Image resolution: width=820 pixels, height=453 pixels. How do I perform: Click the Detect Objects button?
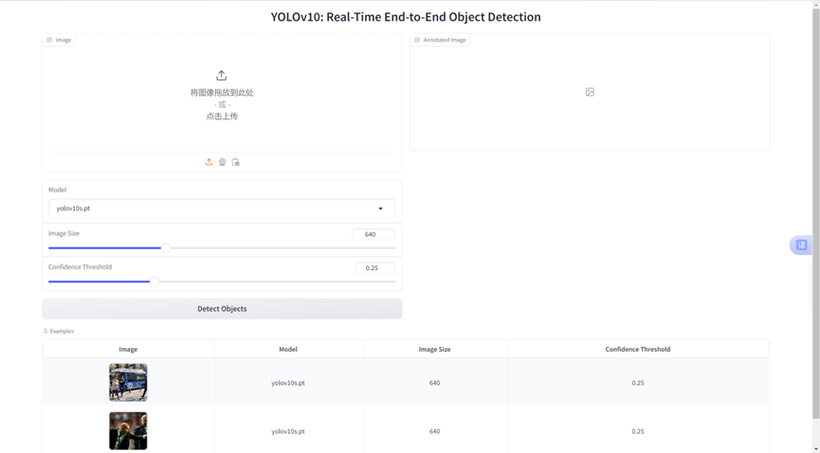[222, 309]
